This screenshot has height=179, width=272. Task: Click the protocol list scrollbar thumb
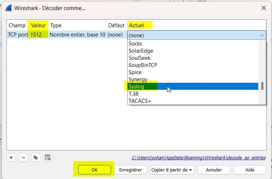(262, 86)
